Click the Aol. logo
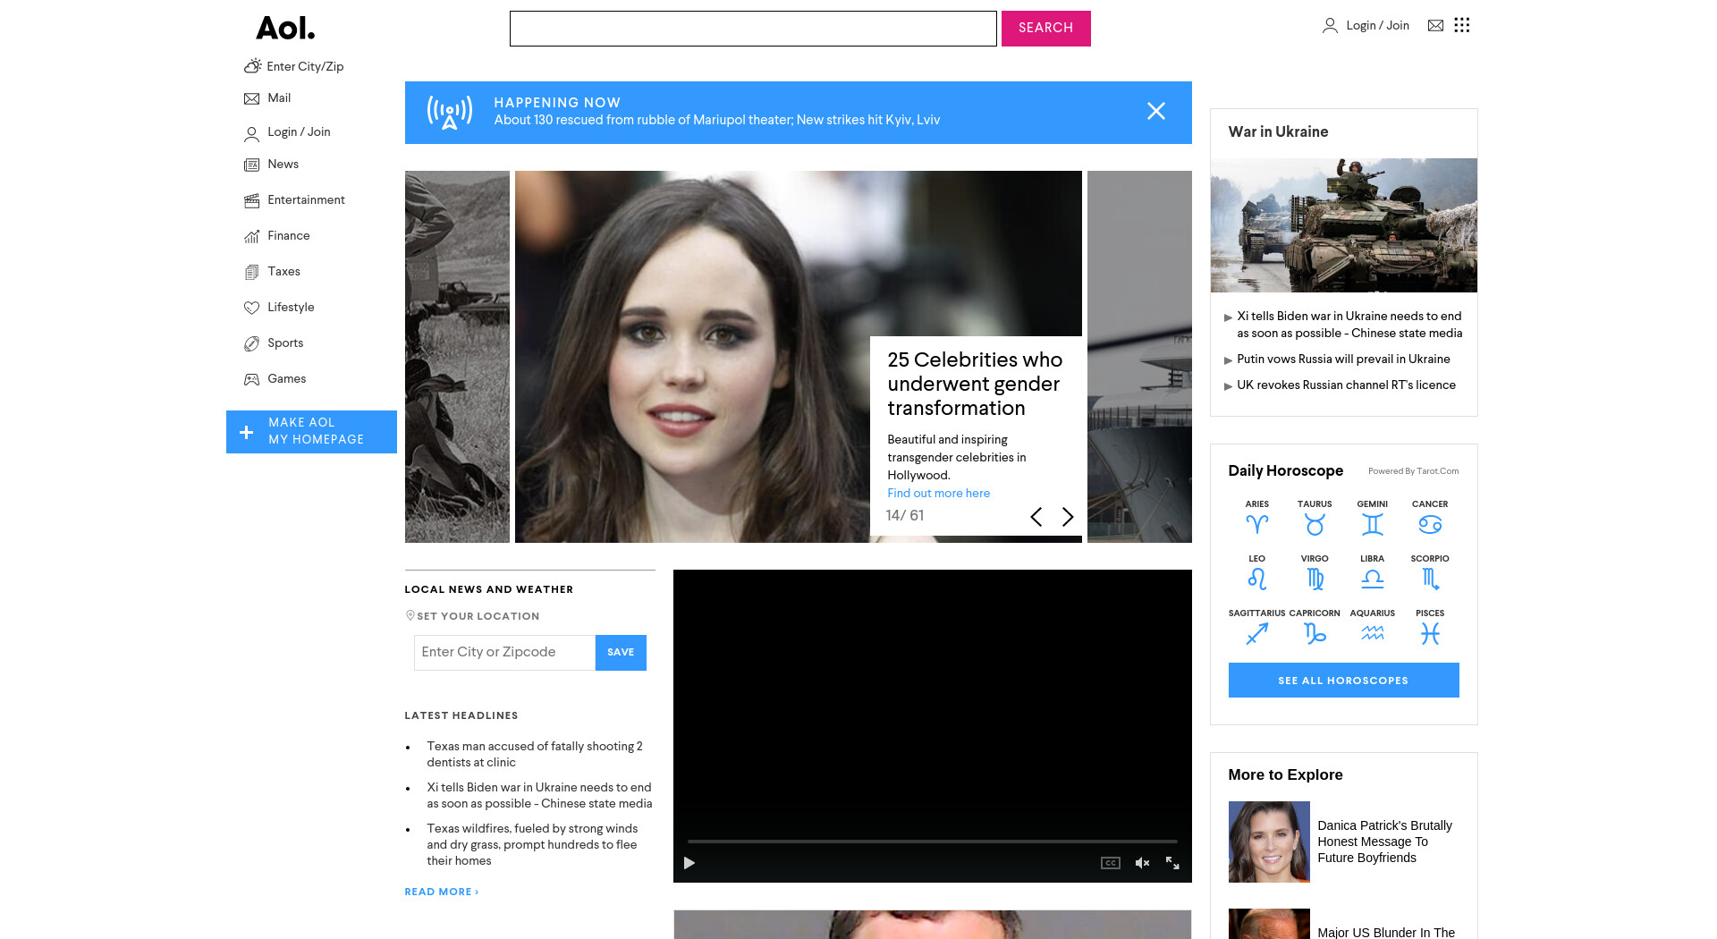Image resolution: width=1717 pixels, height=939 pixels. point(285,29)
